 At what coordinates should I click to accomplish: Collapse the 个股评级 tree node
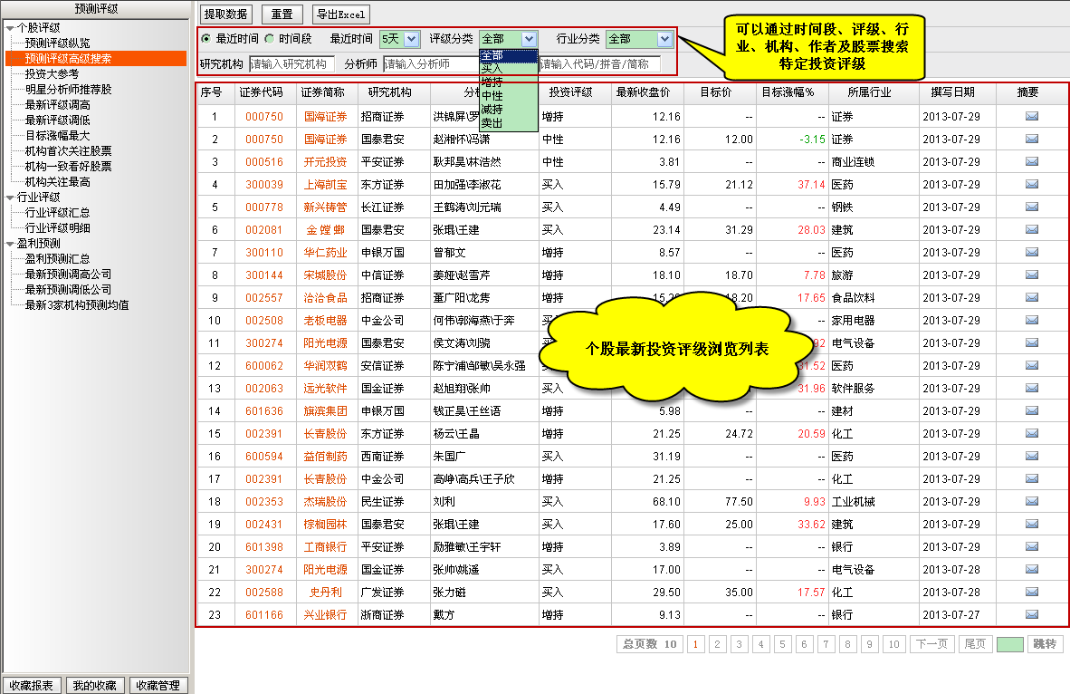tap(10, 27)
